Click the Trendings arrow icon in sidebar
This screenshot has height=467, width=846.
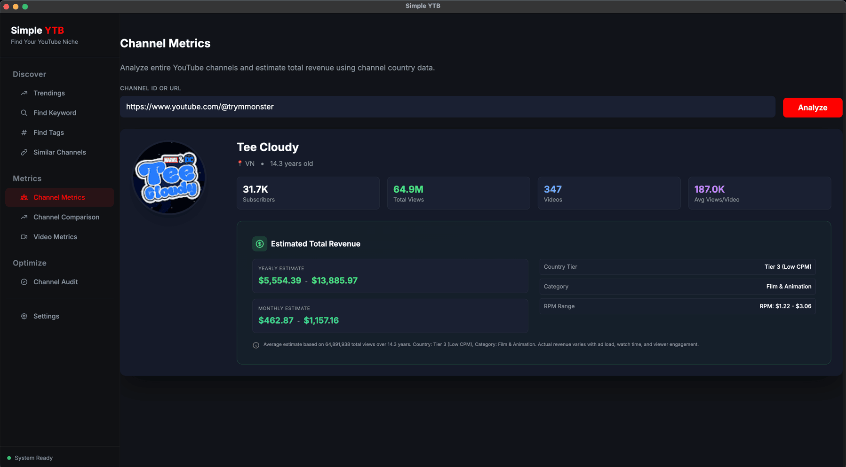point(24,93)
